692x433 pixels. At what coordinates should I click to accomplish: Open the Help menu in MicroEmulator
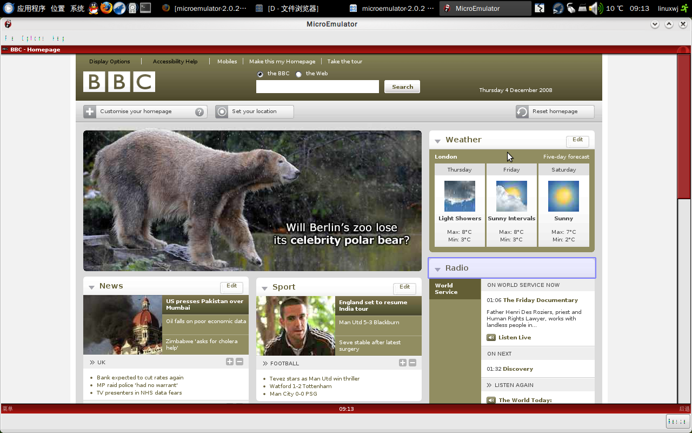(58, 38)
